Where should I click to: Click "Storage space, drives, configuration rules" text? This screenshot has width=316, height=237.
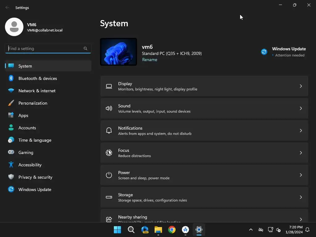coord(152,200)
